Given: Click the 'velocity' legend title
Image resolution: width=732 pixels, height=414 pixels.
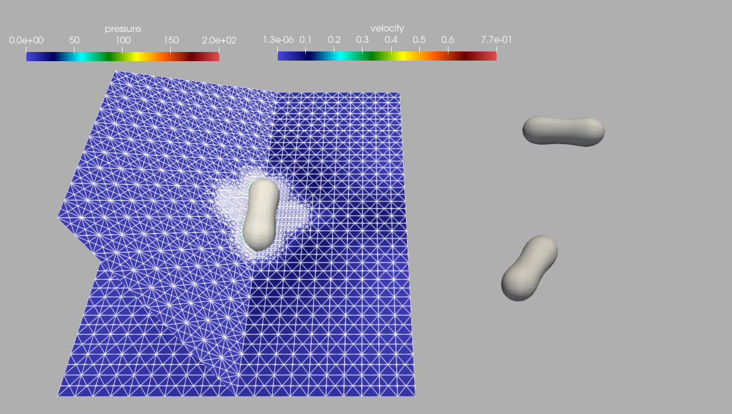Looking at the screenshot, I should pos(387,28).
